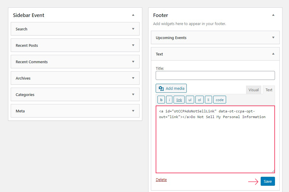Save the Text widget
This screenshot has width=289, height=192.
pos(268,181)
